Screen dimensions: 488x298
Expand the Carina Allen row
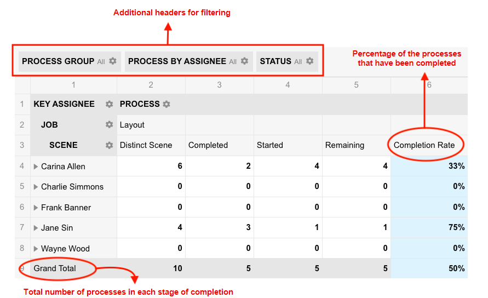36,167
